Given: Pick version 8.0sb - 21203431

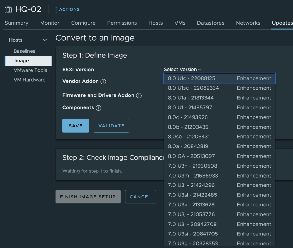Looking at the screenshot, I should pos(219,137).
